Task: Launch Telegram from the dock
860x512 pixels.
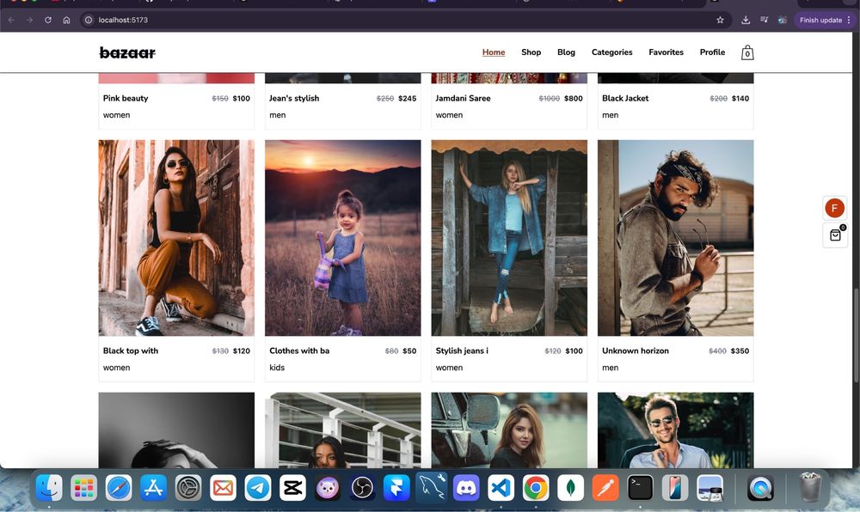Action: [257, 487]
